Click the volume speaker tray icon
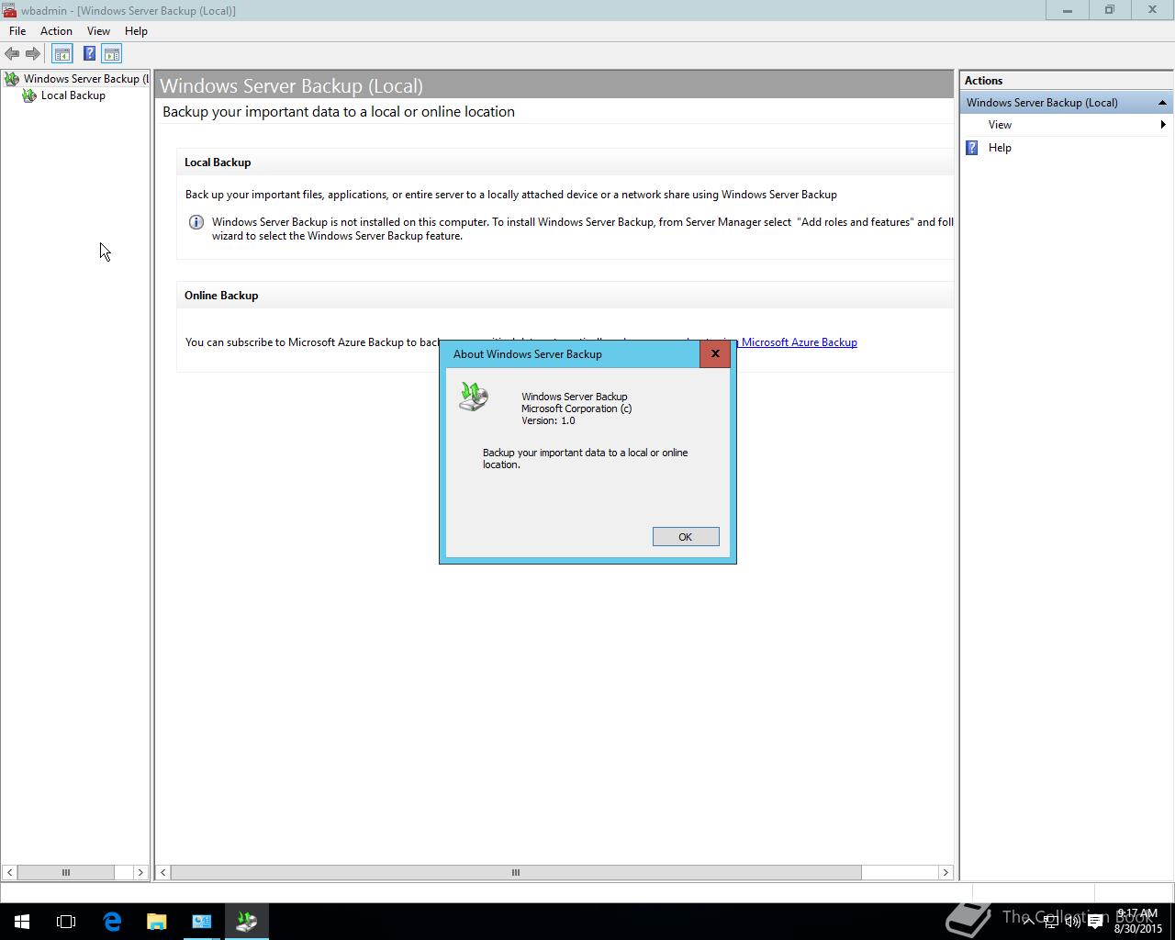The image size is (1175, 940). [x=1072, y=922]
